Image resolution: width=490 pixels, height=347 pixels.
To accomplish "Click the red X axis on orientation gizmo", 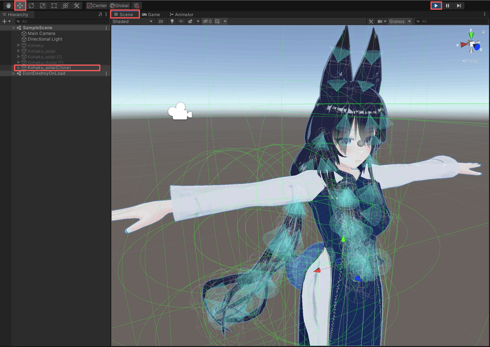I will click(463, 45).
